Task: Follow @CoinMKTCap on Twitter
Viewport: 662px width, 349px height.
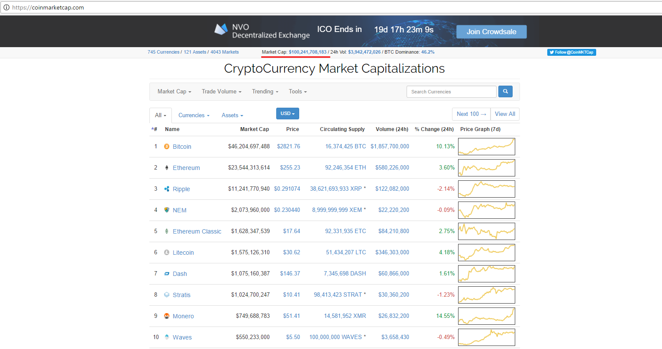Action: pos(572,52)
